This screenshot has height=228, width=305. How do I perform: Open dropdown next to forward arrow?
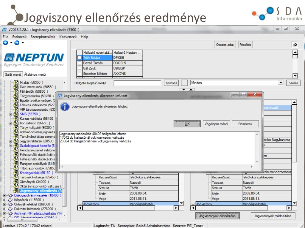[23, 43]
